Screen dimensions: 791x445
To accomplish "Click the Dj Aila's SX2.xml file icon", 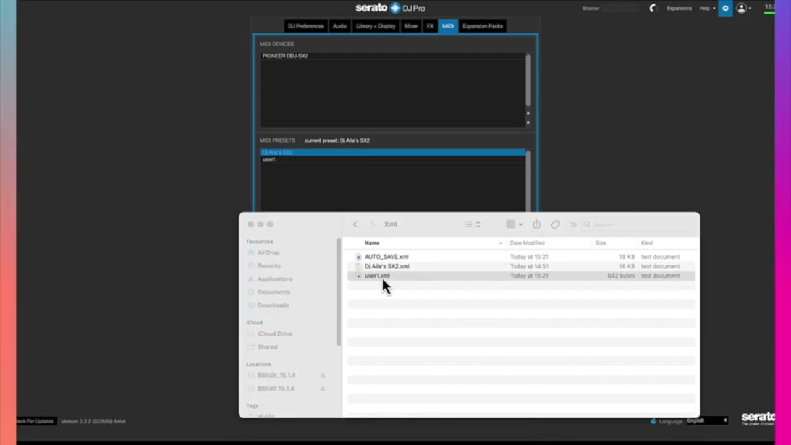I will [x=358, y=266].
